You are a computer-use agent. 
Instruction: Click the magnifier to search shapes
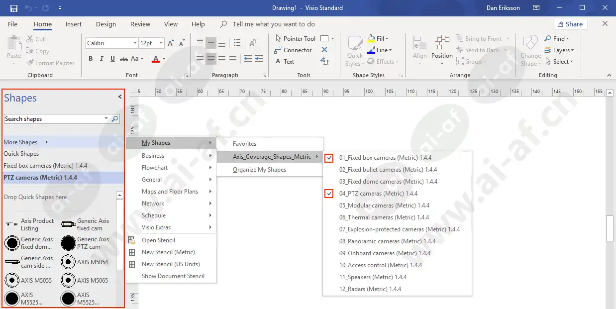(115, 119)
